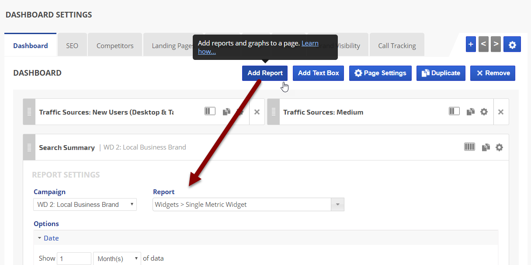This screenshot has width=531, height=265.
Task: Open settings gear for Search Summary
Action: tap(500, 147)
